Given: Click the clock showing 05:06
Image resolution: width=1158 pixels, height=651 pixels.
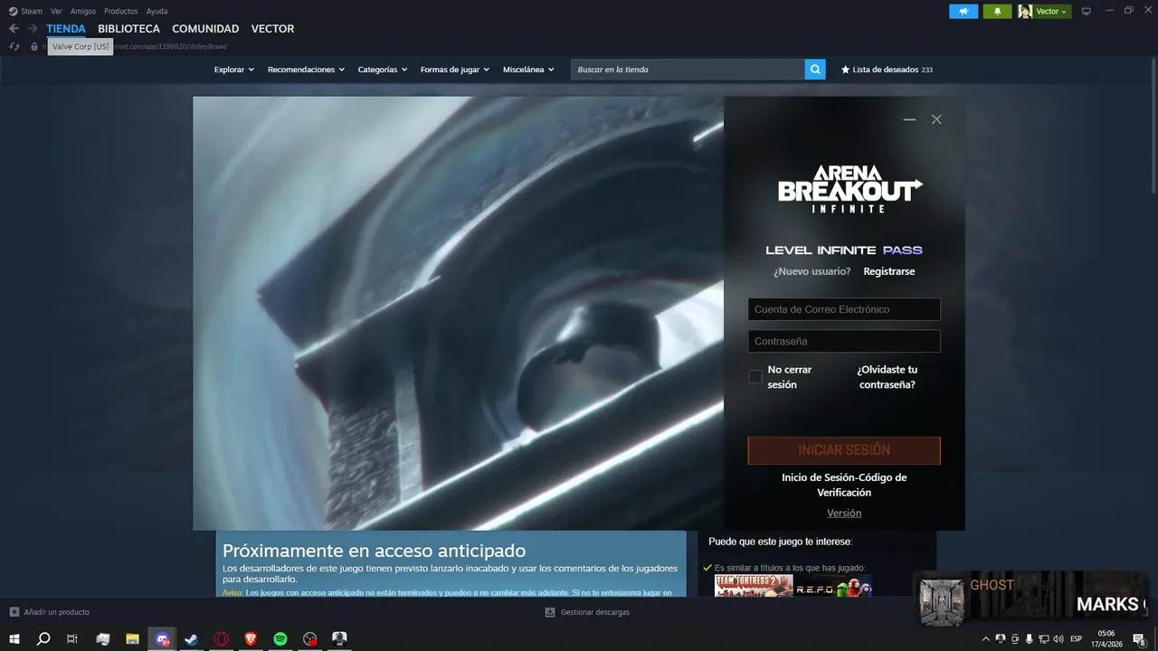Looking at the screenshot, I should (x=1106, y=639).
